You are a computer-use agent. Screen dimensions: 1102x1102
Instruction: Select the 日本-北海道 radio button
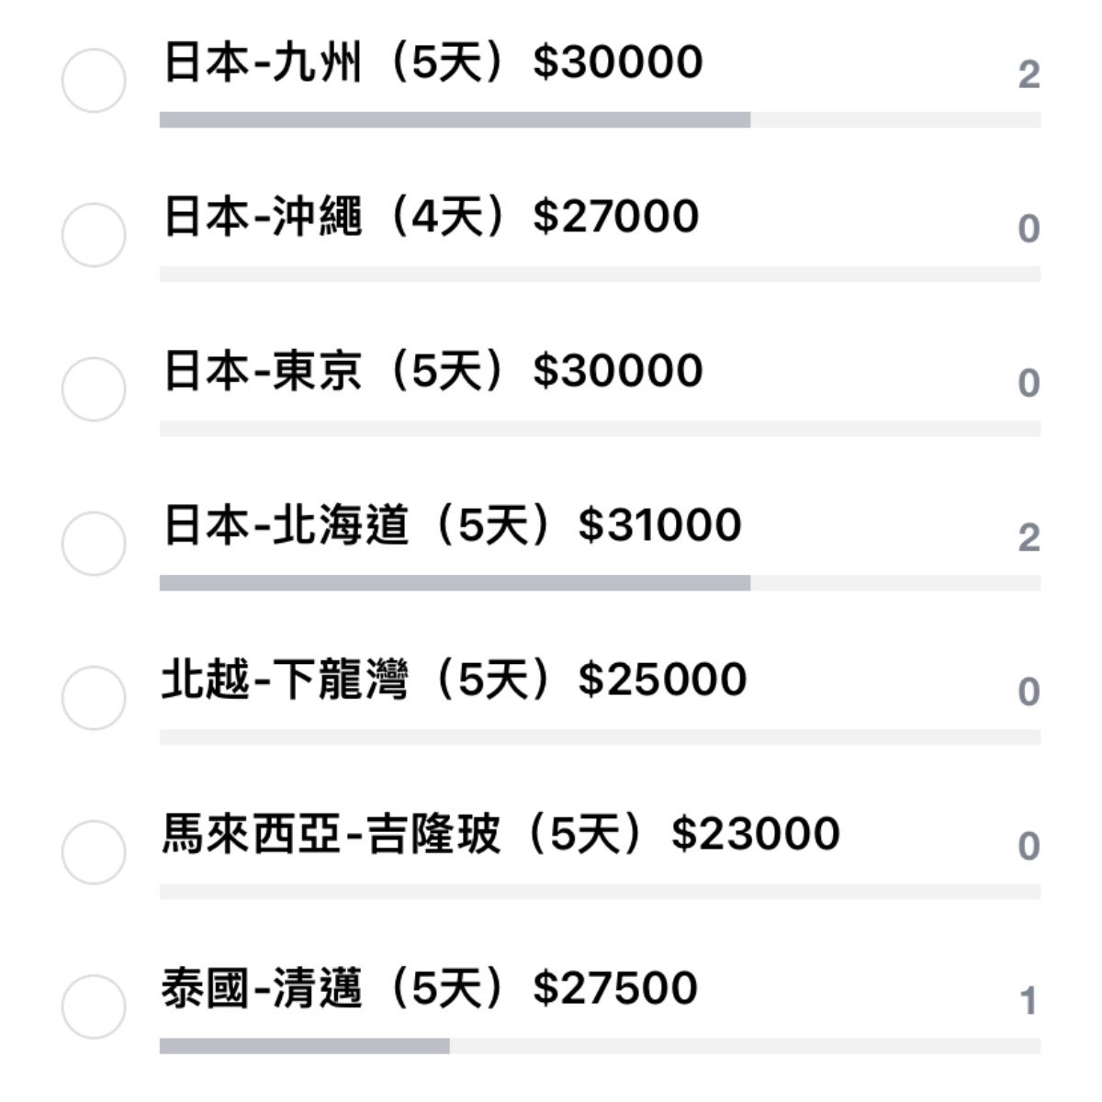click(x=94, y=544)
